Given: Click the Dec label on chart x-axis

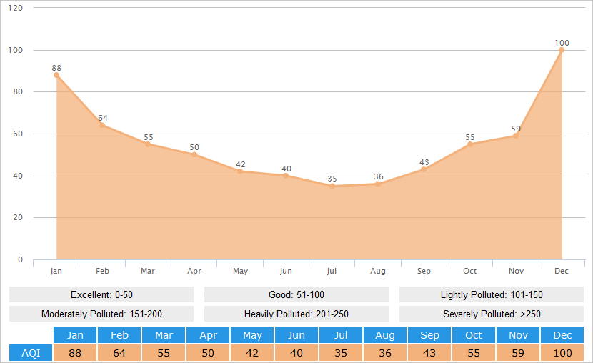Looking at the screenshot, I should [562, 271].
